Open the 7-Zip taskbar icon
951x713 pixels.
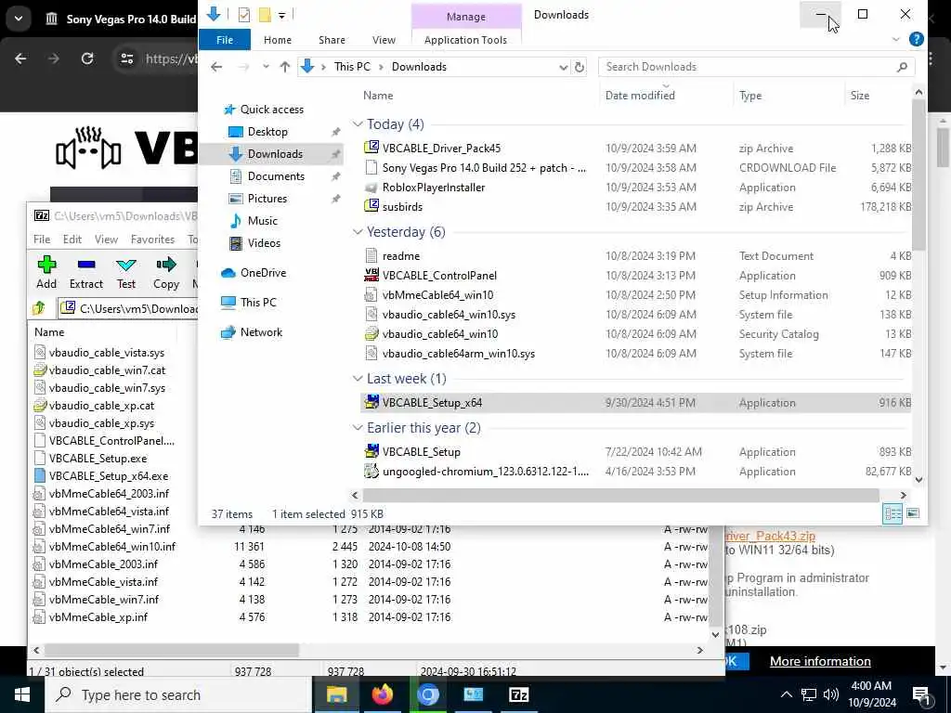click(x=518, y=694)
